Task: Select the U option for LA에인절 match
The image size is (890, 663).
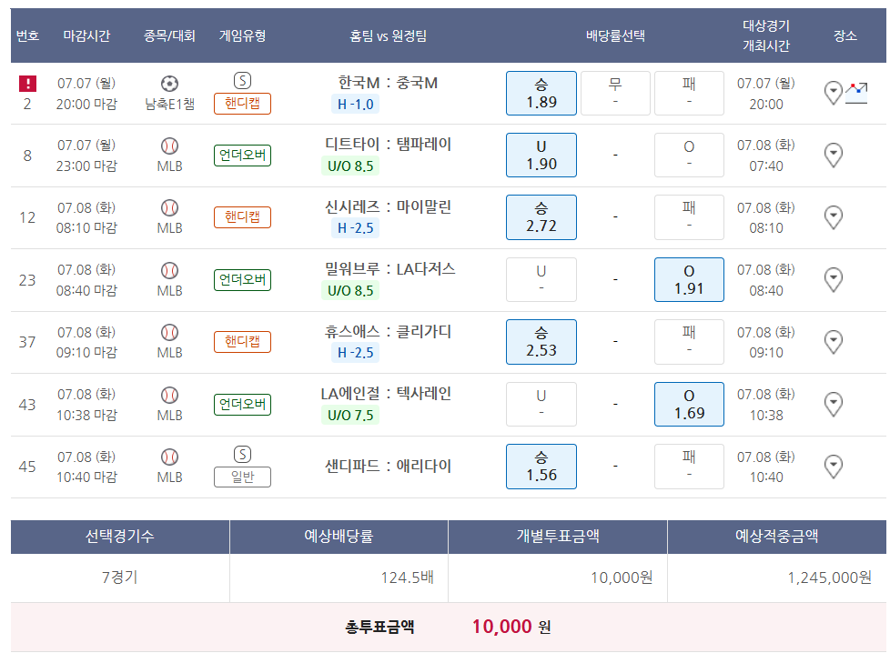Action: (541, 404)
